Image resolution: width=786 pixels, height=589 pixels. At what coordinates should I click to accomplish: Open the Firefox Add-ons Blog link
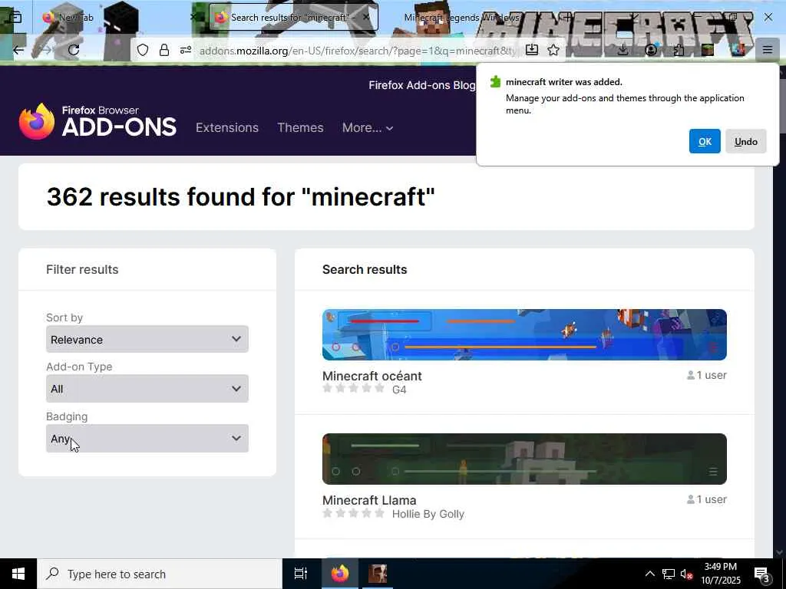pos(421,85)
